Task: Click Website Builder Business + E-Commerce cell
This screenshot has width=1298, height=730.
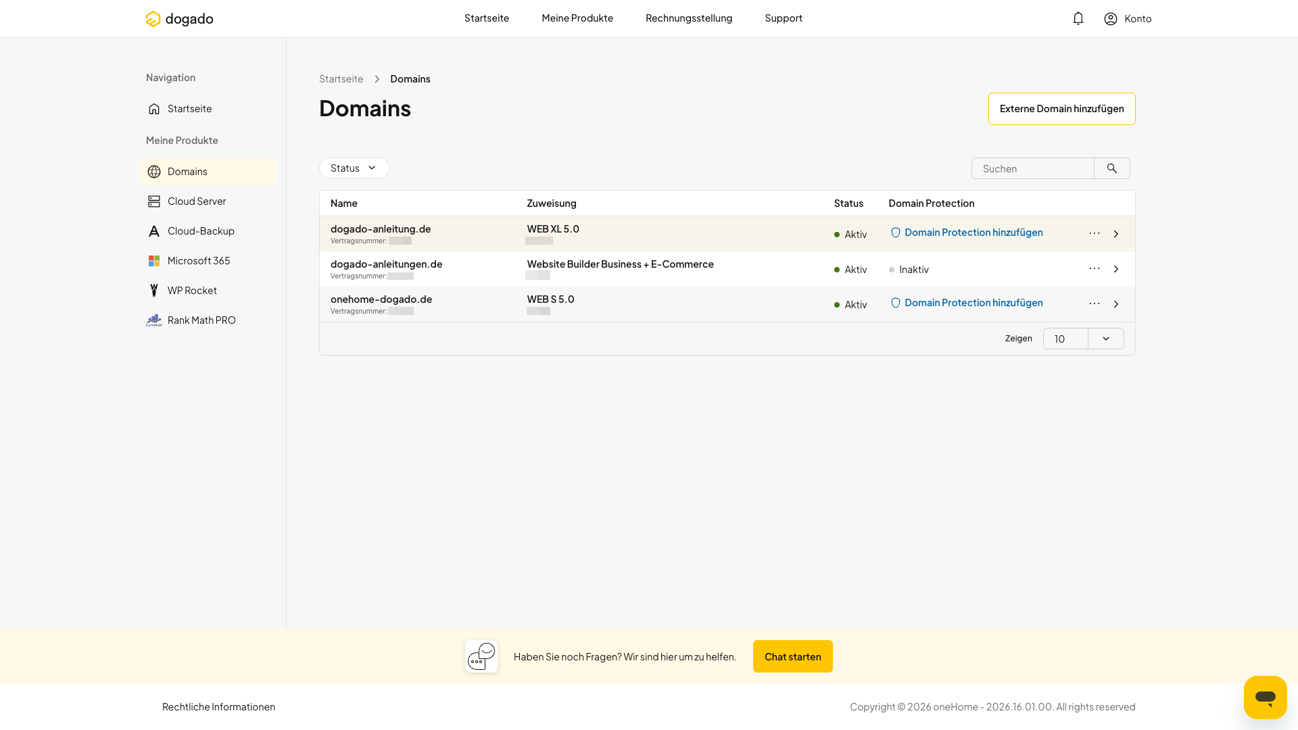Action: pos(620,264)
